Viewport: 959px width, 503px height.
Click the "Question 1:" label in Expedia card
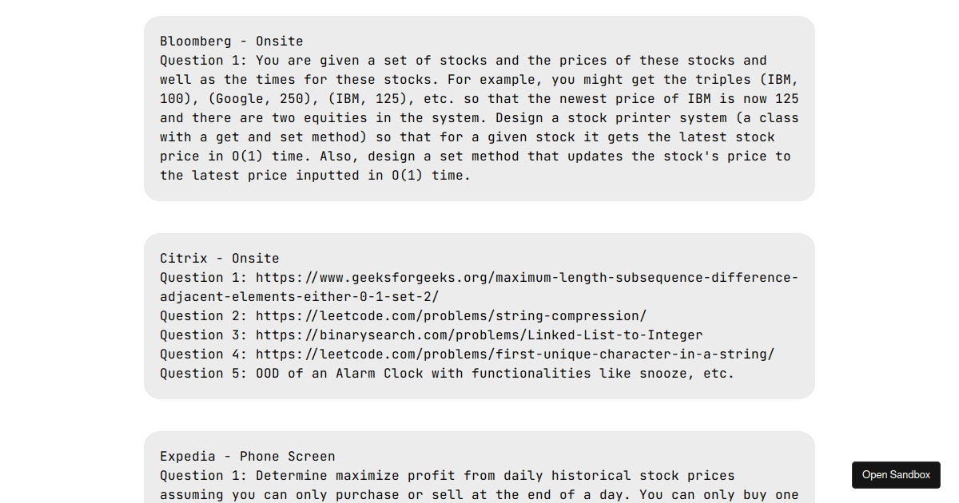[203, 476]
